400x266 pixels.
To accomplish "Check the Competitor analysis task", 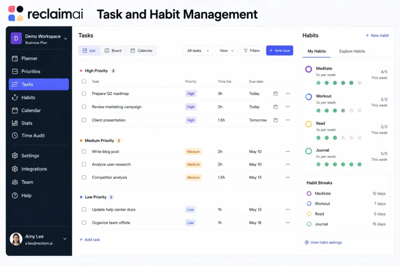I will (84, 177).
